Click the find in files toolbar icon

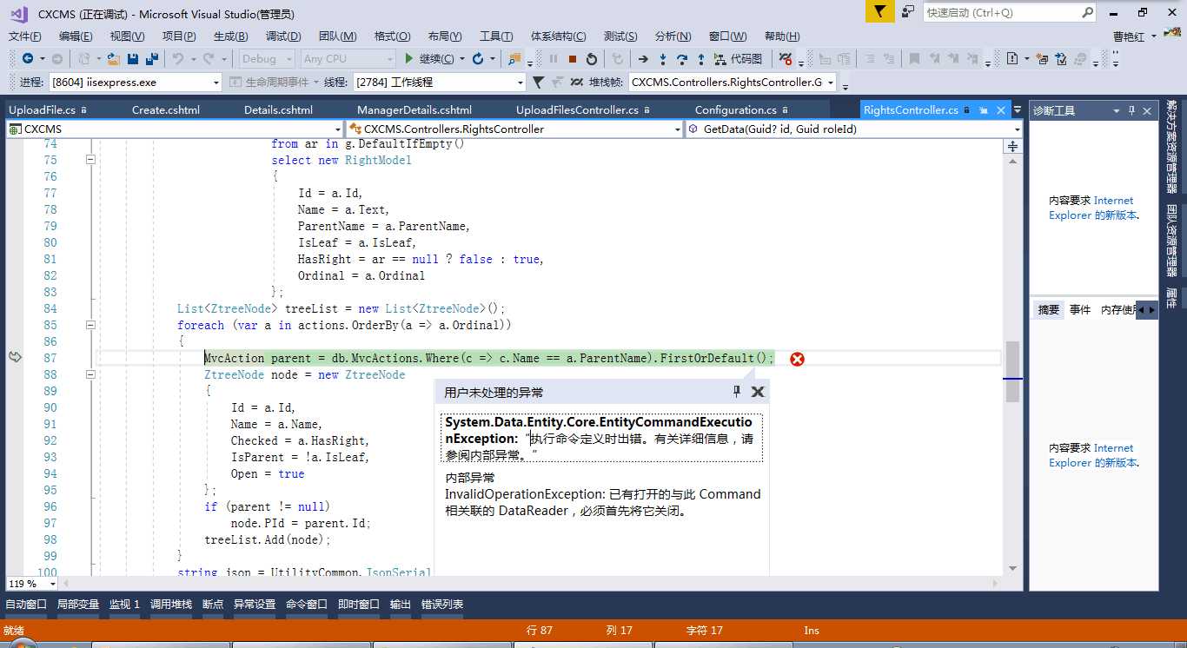pos(514,59)
